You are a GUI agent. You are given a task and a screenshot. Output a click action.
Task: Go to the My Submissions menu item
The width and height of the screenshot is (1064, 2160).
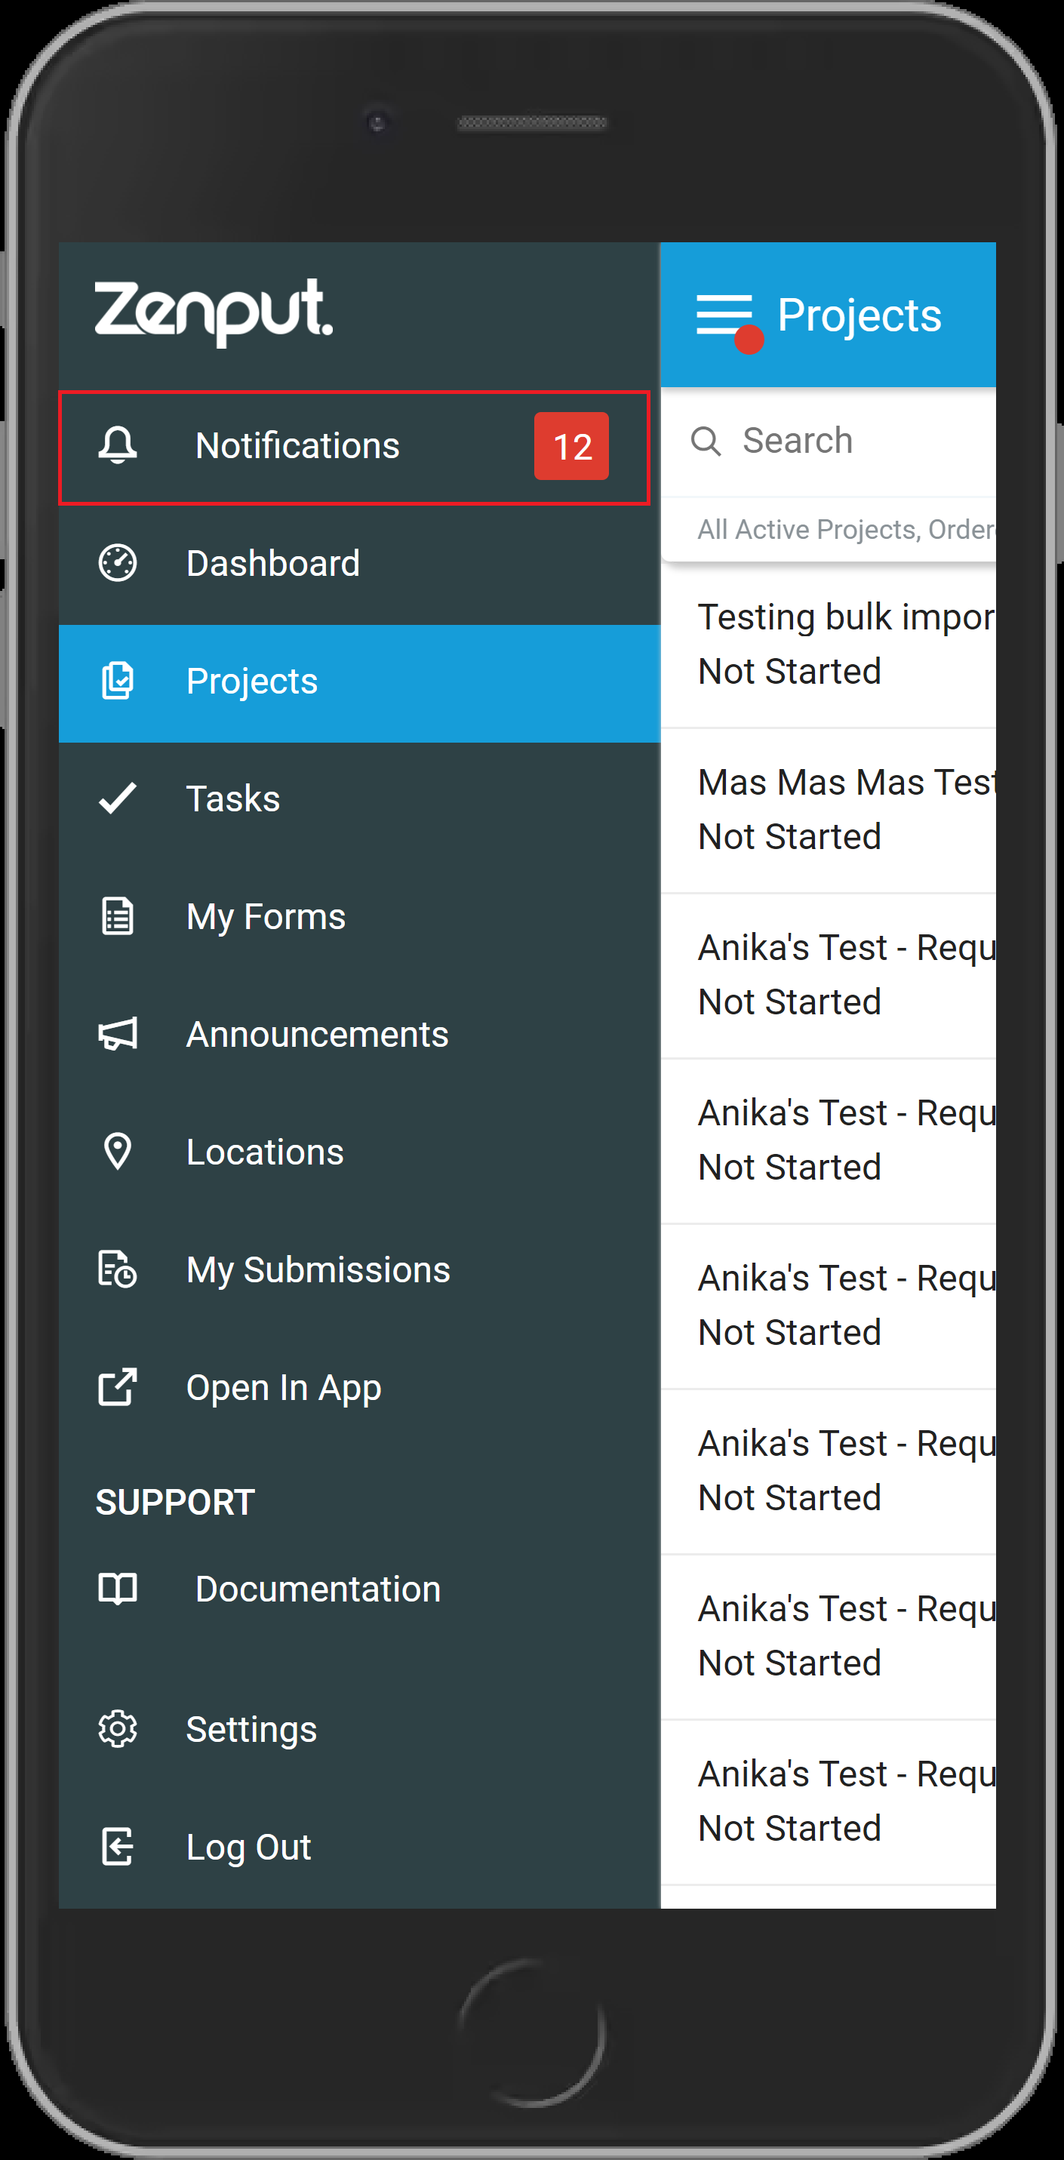(x=360, y=1269)
